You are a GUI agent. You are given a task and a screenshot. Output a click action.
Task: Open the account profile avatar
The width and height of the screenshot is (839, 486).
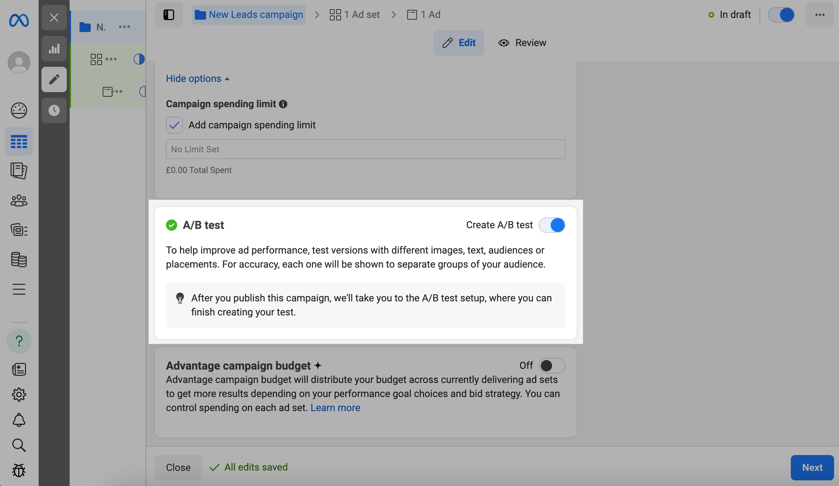click(x=19, y=63)
